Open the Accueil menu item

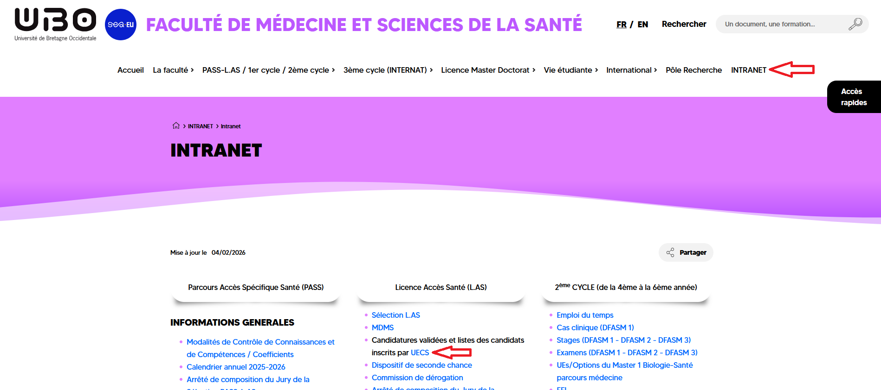click(x=130, y=70)
